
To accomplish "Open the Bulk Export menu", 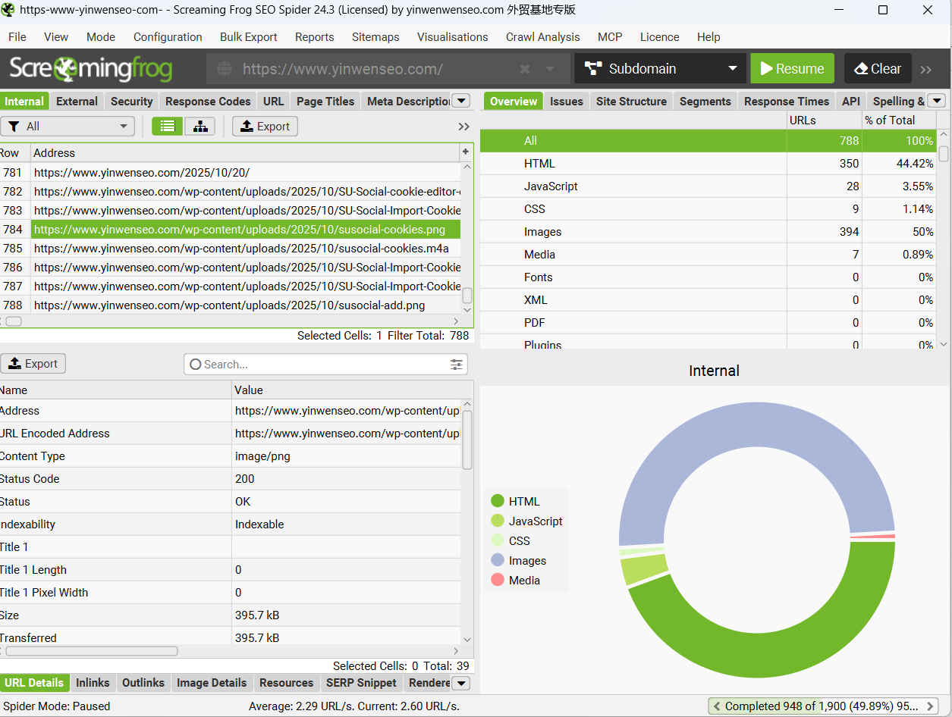I will coord(249,37).
